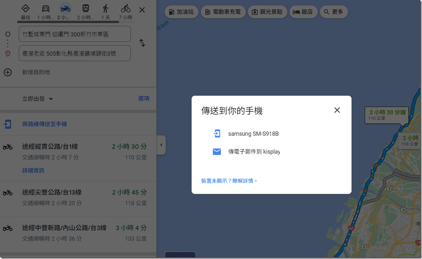The image size is (422, 259).
Task: Edit the 鹿港老街 destination field
Action: 75,53
